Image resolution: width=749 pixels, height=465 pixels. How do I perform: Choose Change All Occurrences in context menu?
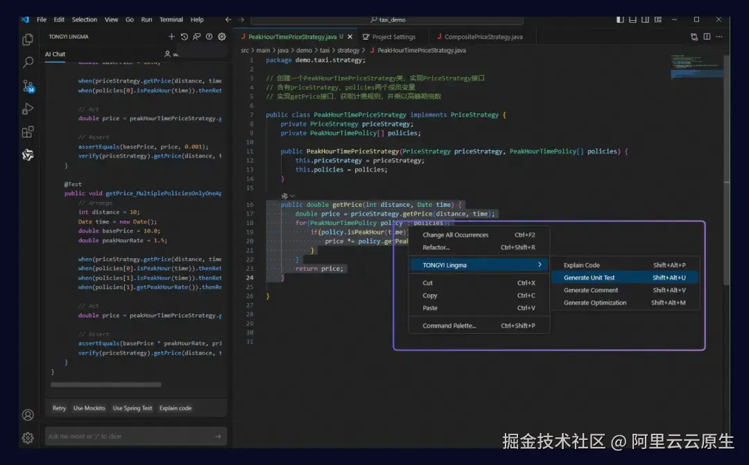coord(479,235)
